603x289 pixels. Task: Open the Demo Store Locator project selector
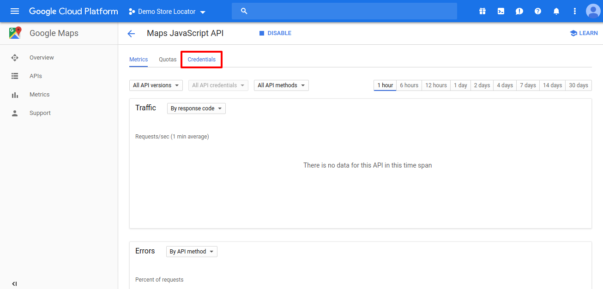click(x=167, y=12)
